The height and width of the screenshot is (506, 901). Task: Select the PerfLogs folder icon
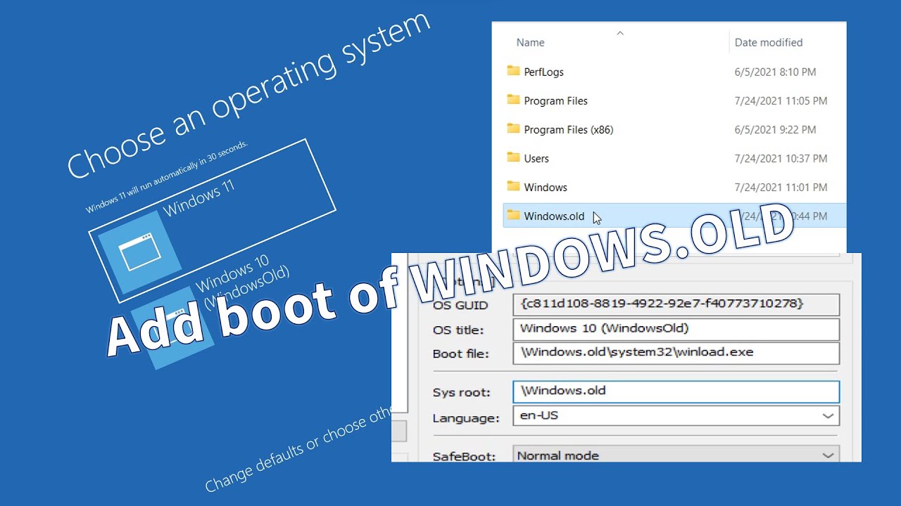point(513,71)
